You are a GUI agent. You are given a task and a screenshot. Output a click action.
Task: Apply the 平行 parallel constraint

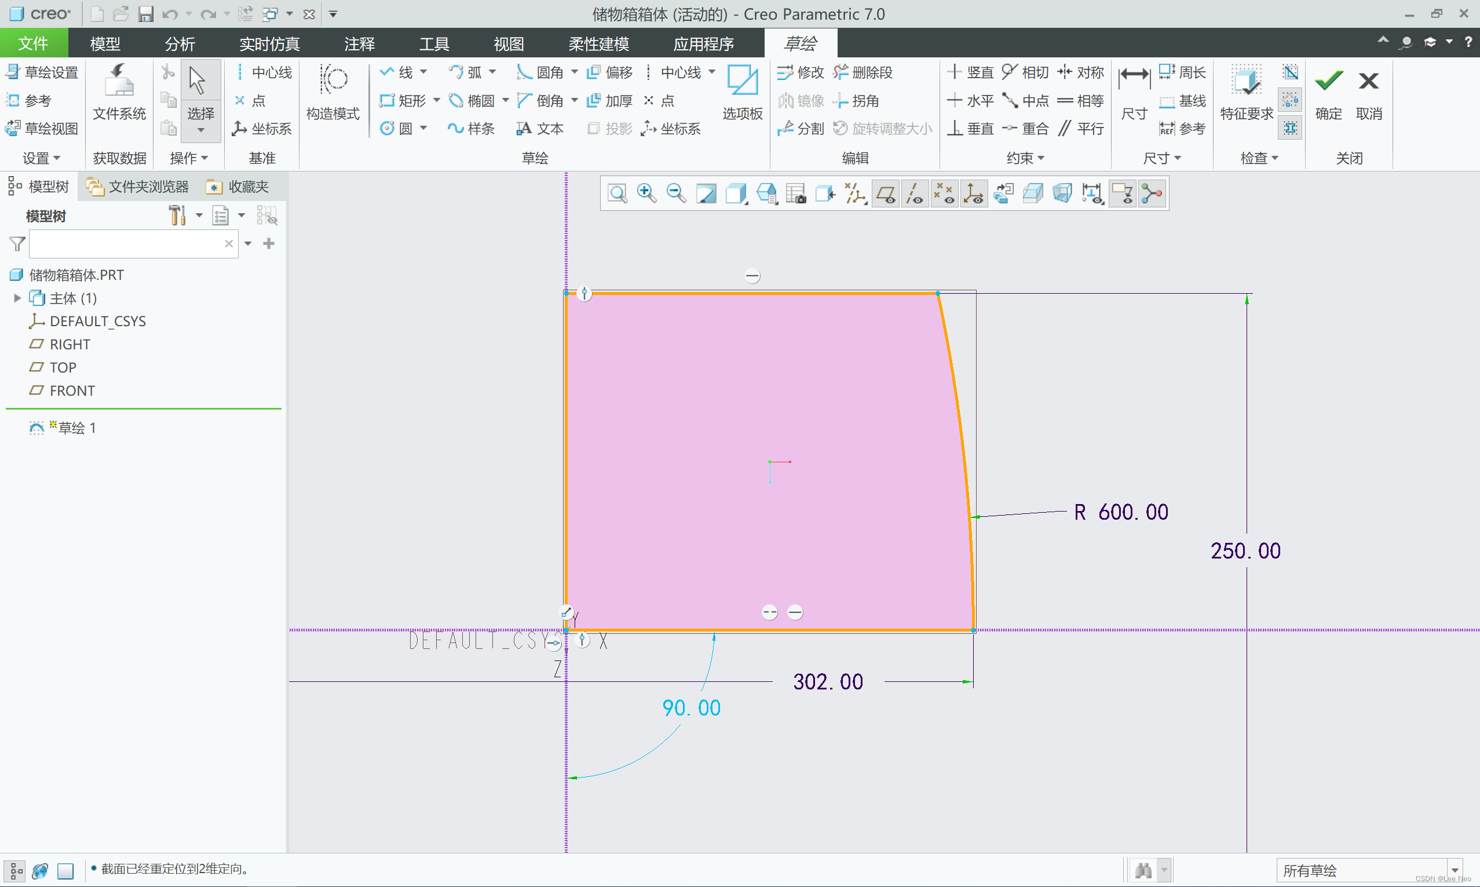tap(1080, 129)
